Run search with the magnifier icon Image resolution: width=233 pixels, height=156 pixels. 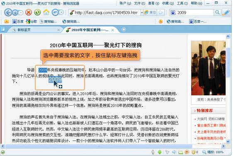(x=217, y=12)
